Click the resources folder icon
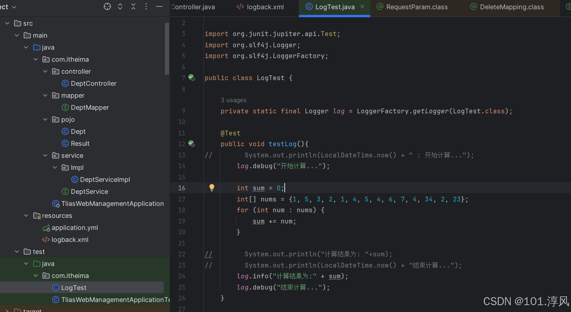The height and width of the screenshot is (312, 571). [37, 215]
